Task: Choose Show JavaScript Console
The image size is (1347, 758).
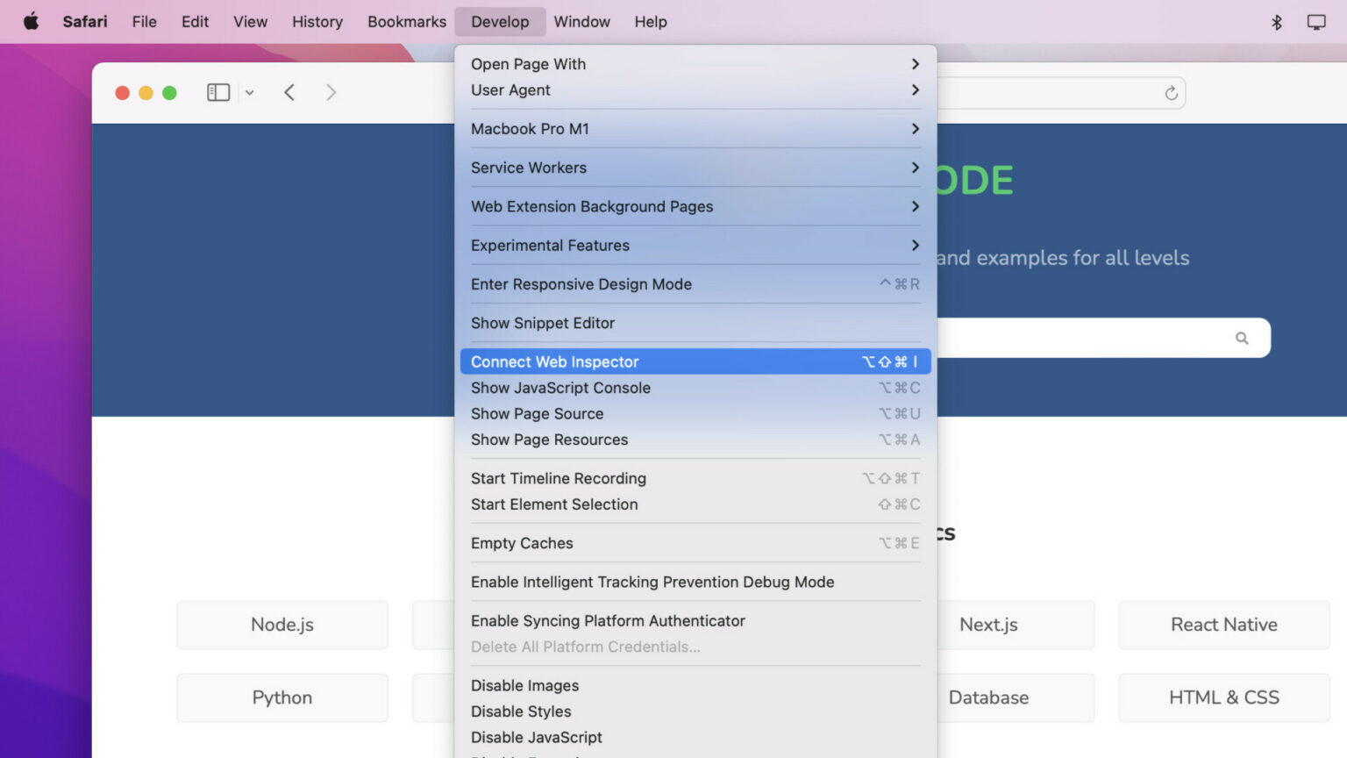Action: click(x=695, y=388)
